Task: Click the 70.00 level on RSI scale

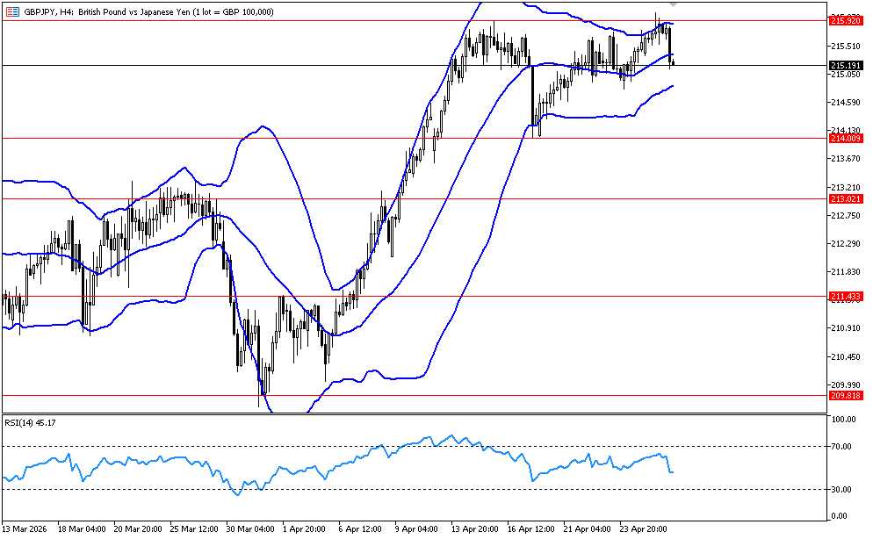Action: (842, 447)
